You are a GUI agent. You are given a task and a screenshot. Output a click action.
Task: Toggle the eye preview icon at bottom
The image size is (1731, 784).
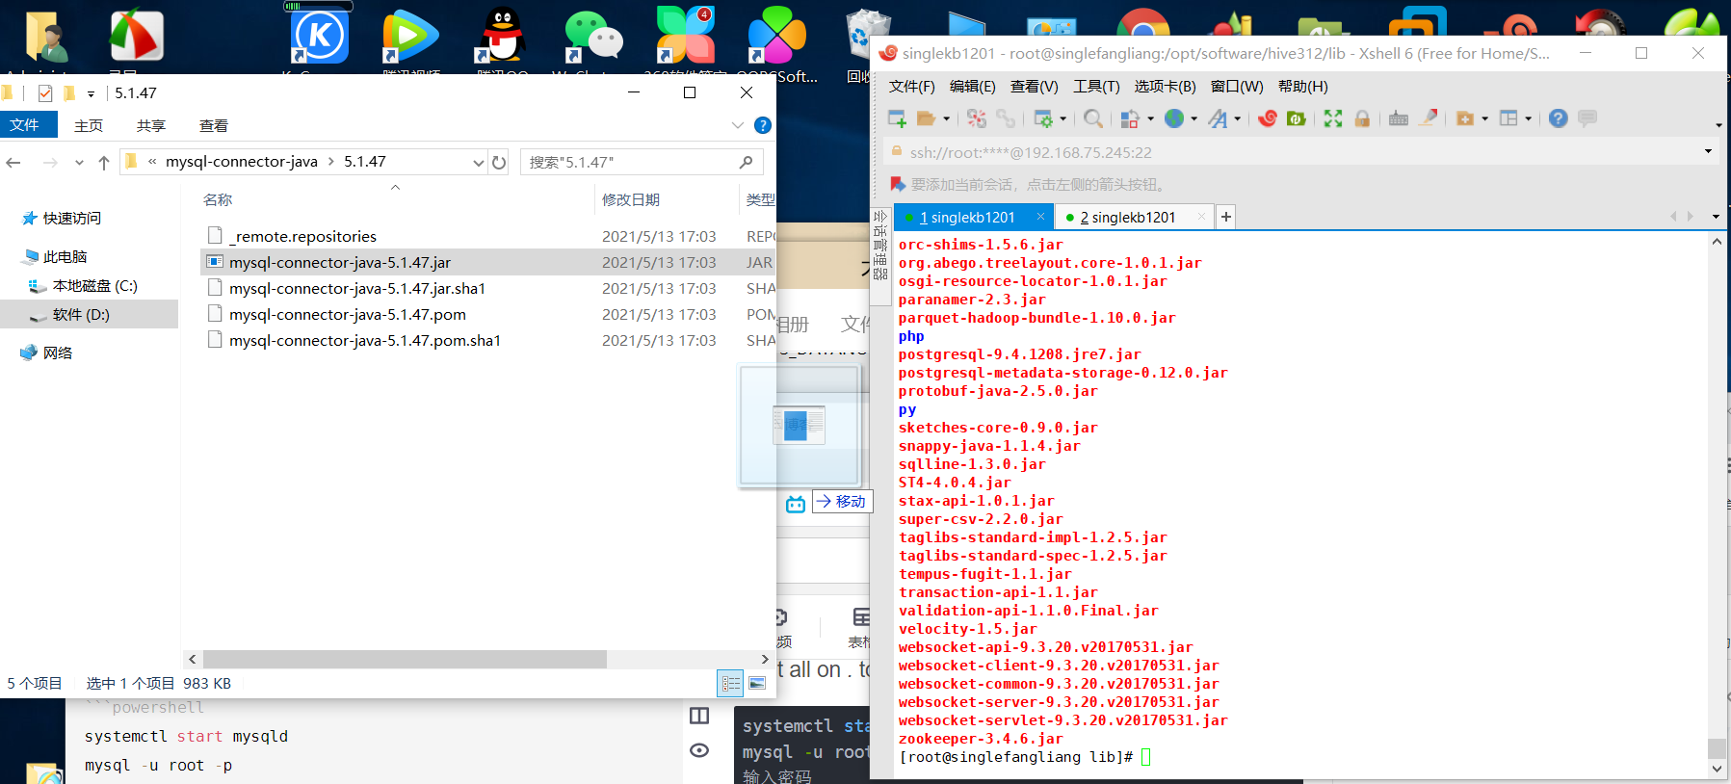pyautogui.click(x=700, y=750)
